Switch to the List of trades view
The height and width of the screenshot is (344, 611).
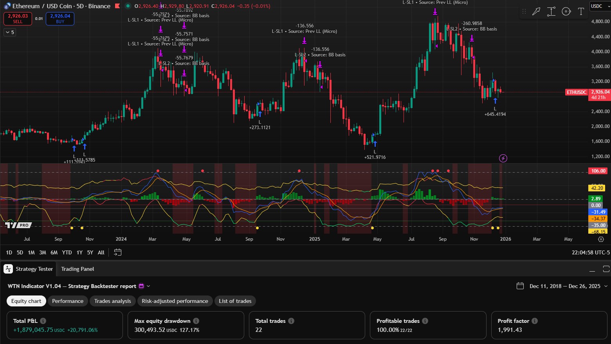[x=235, y=301]
